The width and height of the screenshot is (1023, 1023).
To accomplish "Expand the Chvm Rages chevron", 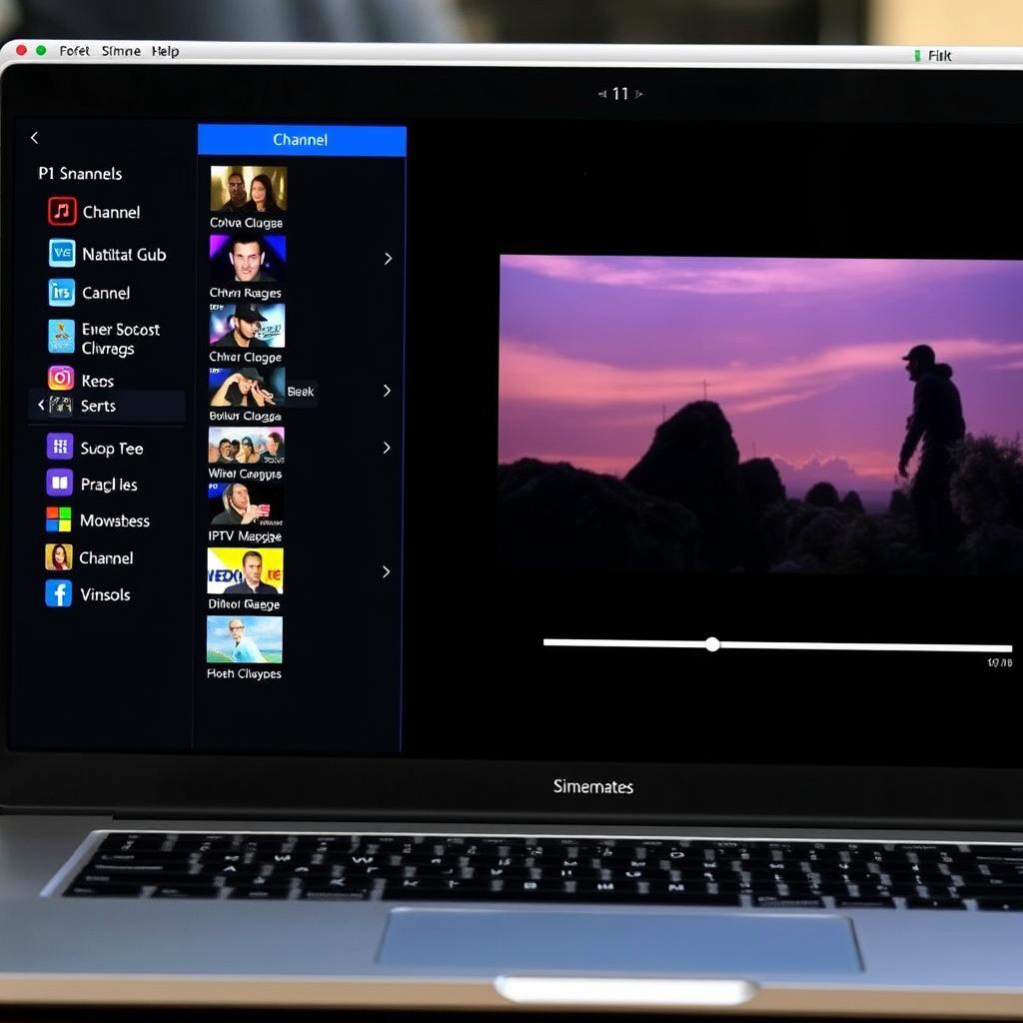I will tap(388, 258).
